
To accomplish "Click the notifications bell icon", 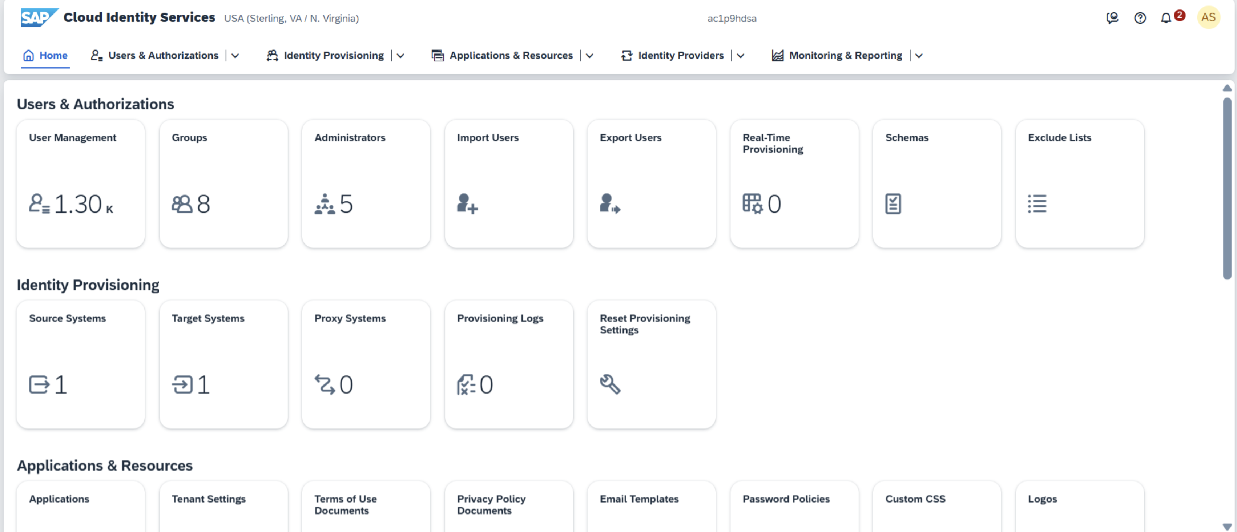I will (1165, 18).
